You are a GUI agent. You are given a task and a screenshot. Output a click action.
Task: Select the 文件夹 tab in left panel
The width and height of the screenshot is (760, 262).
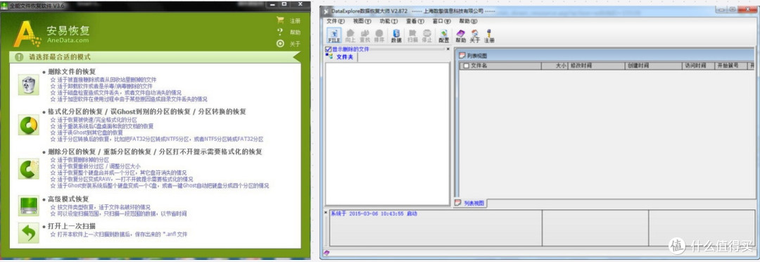click(341, 57)
